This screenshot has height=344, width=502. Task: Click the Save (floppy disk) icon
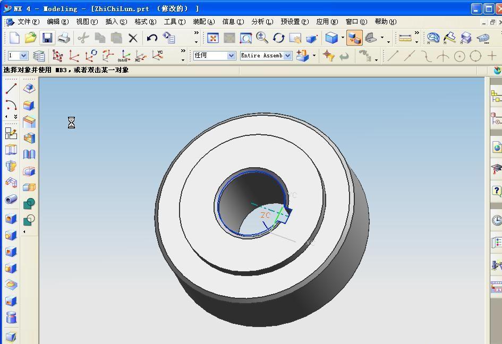[47, 38]
